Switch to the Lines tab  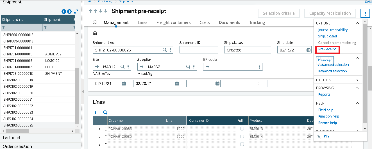pos(142,22)
